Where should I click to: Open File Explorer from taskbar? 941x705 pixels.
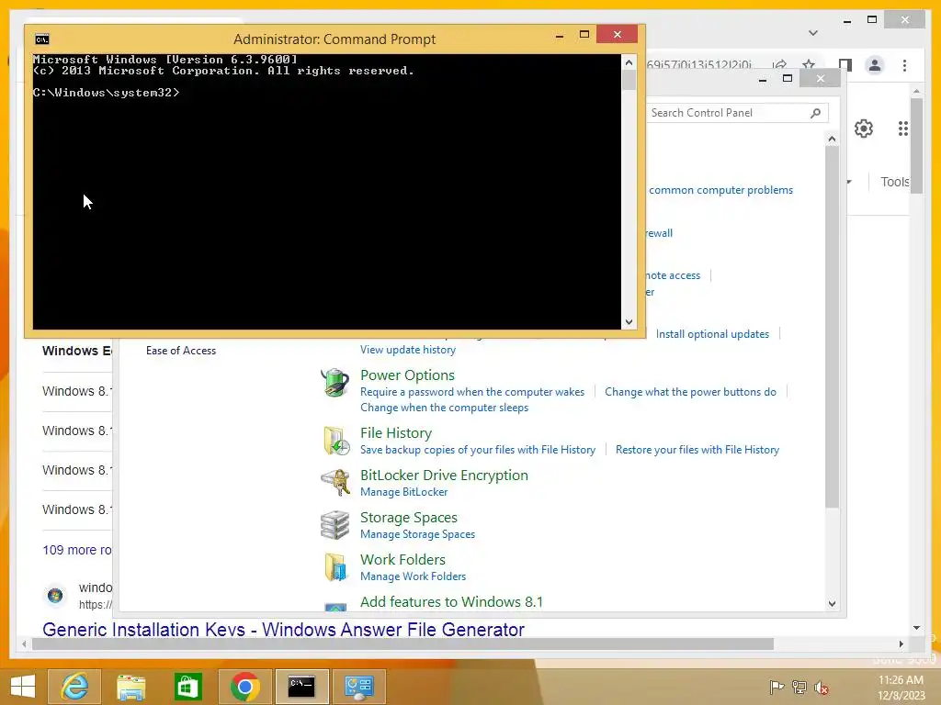[130, 687]
